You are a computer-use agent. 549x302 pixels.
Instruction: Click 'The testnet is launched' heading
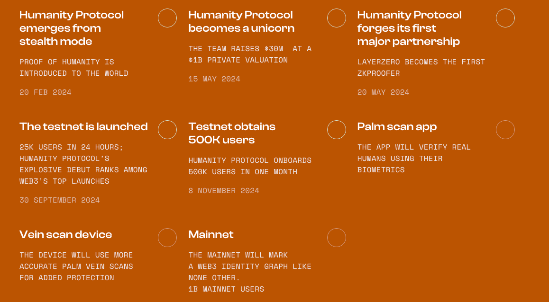click(x=83, y=126)
